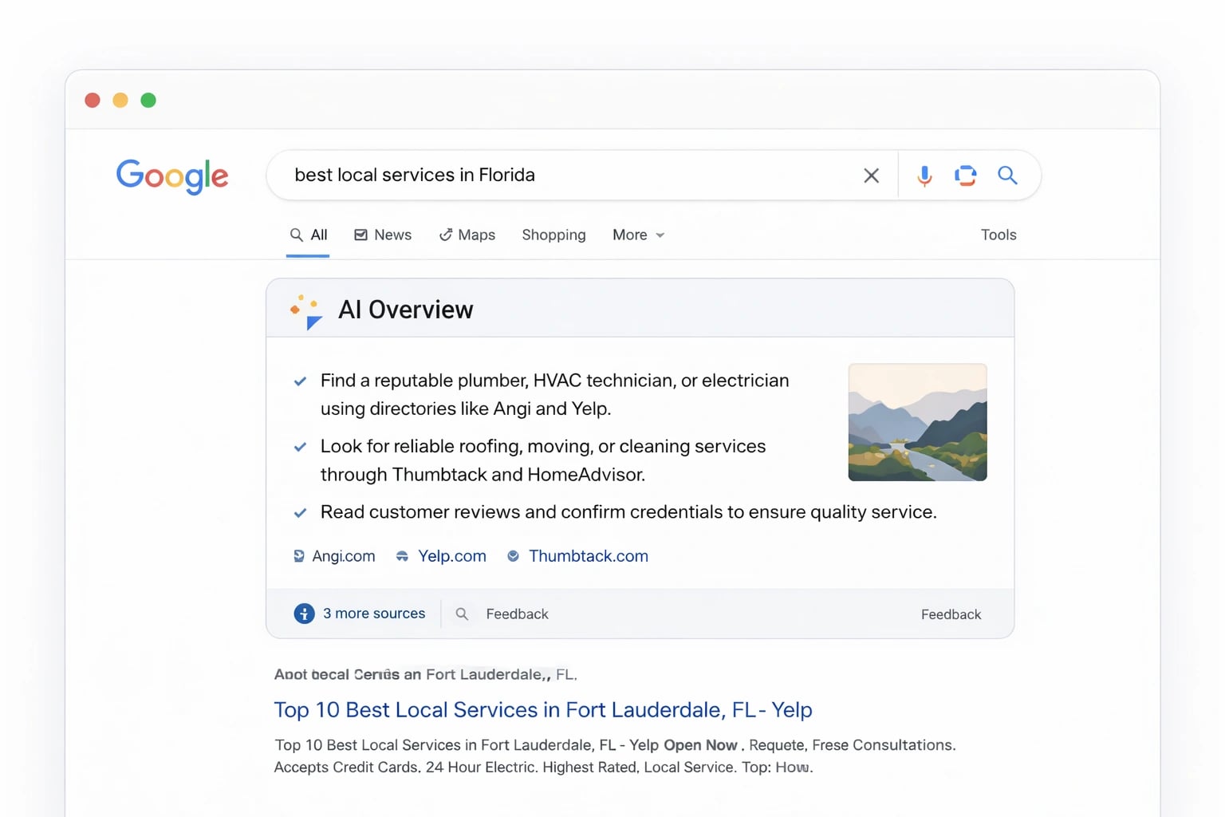
Task: Click the Yelp.com source favicon
Action: 402,555
